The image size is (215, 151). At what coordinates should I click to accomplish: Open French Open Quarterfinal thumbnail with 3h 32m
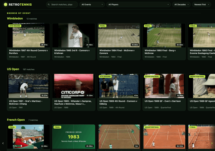pos(164,137)
